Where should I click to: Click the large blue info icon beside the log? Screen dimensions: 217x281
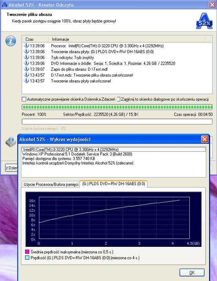point(10,41)
